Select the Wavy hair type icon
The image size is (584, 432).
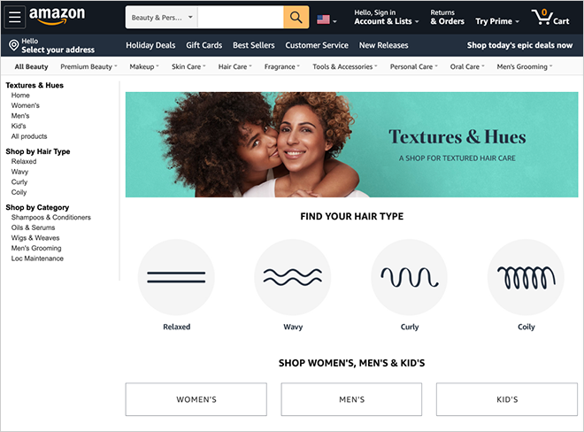coord(293,277)
